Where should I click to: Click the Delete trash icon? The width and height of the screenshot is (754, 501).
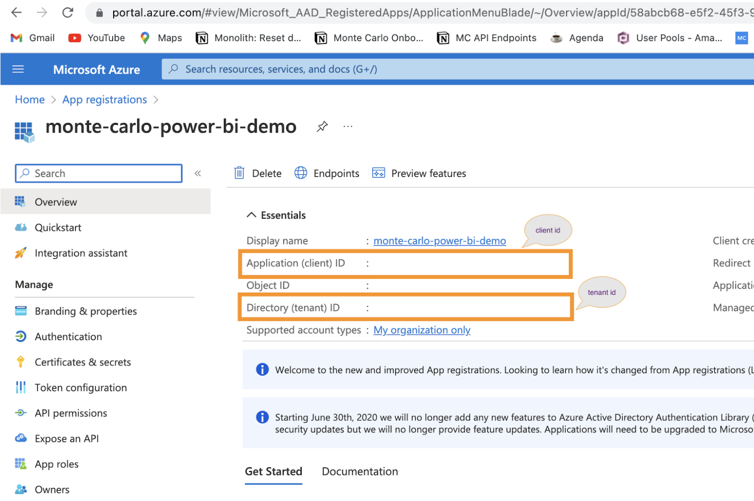click(239, 173)
